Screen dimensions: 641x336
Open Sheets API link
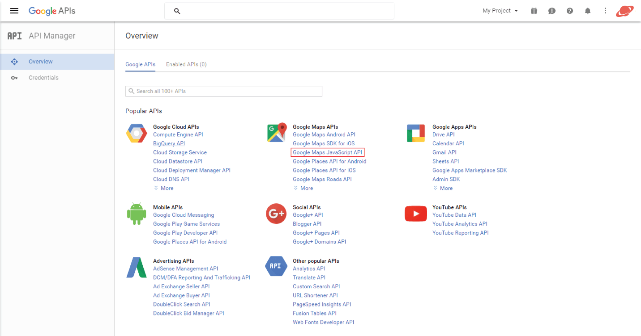pyautogui.click(x=446, y=161)
